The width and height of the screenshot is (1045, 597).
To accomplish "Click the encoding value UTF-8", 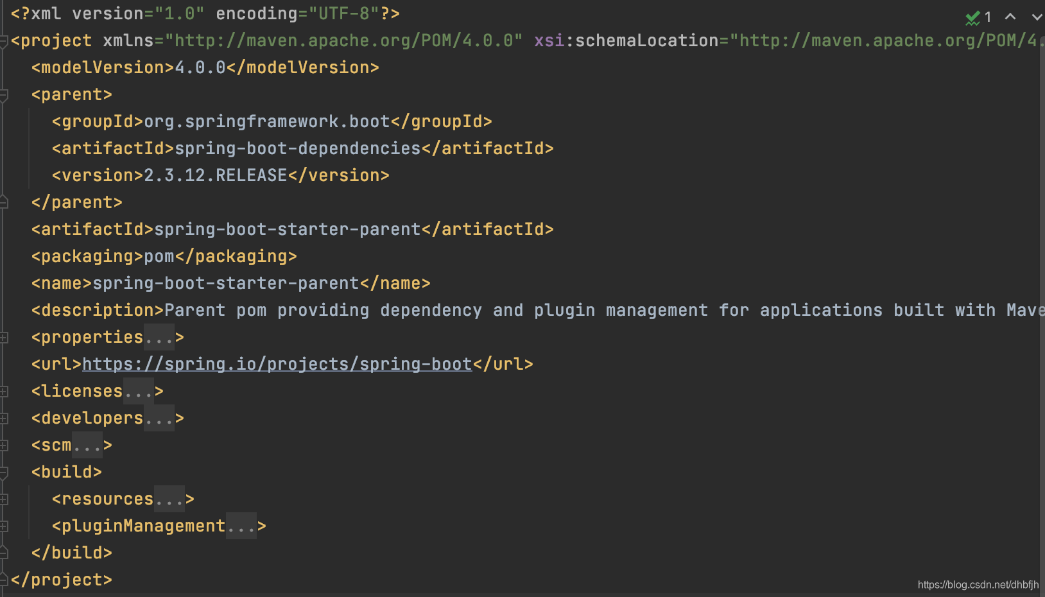I will pos(344,13).
